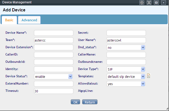Focus the Device Name input field
The image size is (169, 111).
click(54, 33)
